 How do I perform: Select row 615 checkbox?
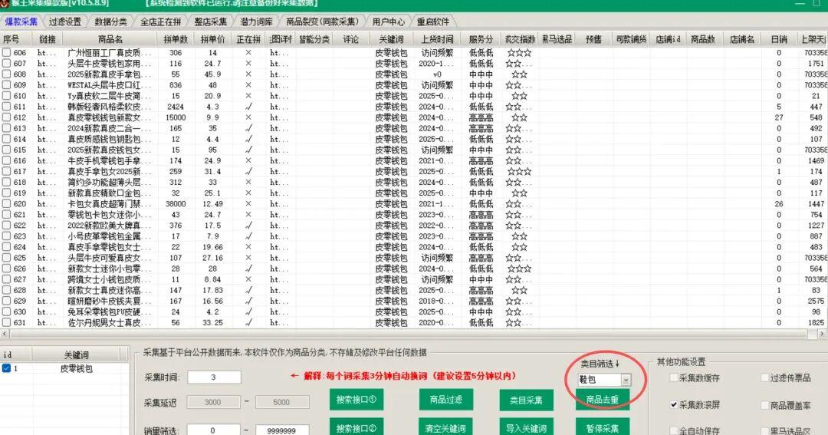[x=6, y=150]
